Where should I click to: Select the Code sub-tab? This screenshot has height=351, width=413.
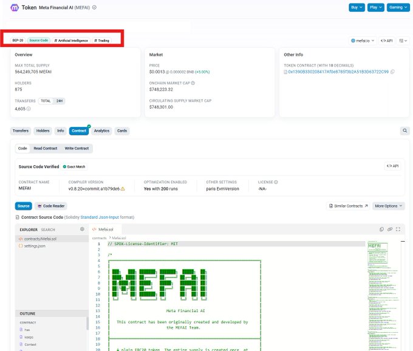[x=22, y=149]
